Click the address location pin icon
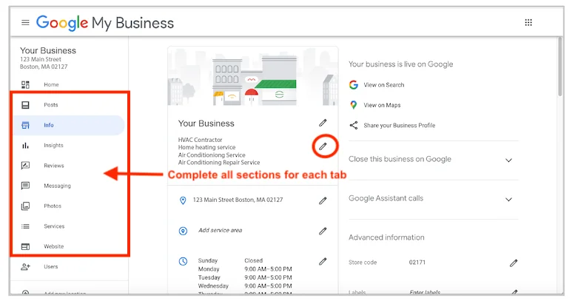Screen dimensions: 575x301 point(183,200)
